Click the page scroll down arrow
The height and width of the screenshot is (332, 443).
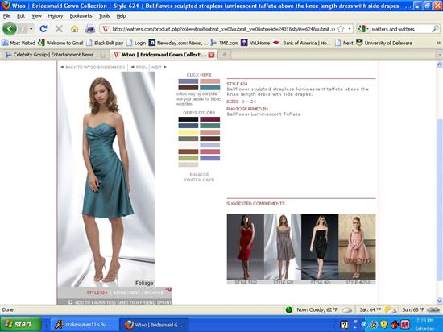click(x=439, y=301)
